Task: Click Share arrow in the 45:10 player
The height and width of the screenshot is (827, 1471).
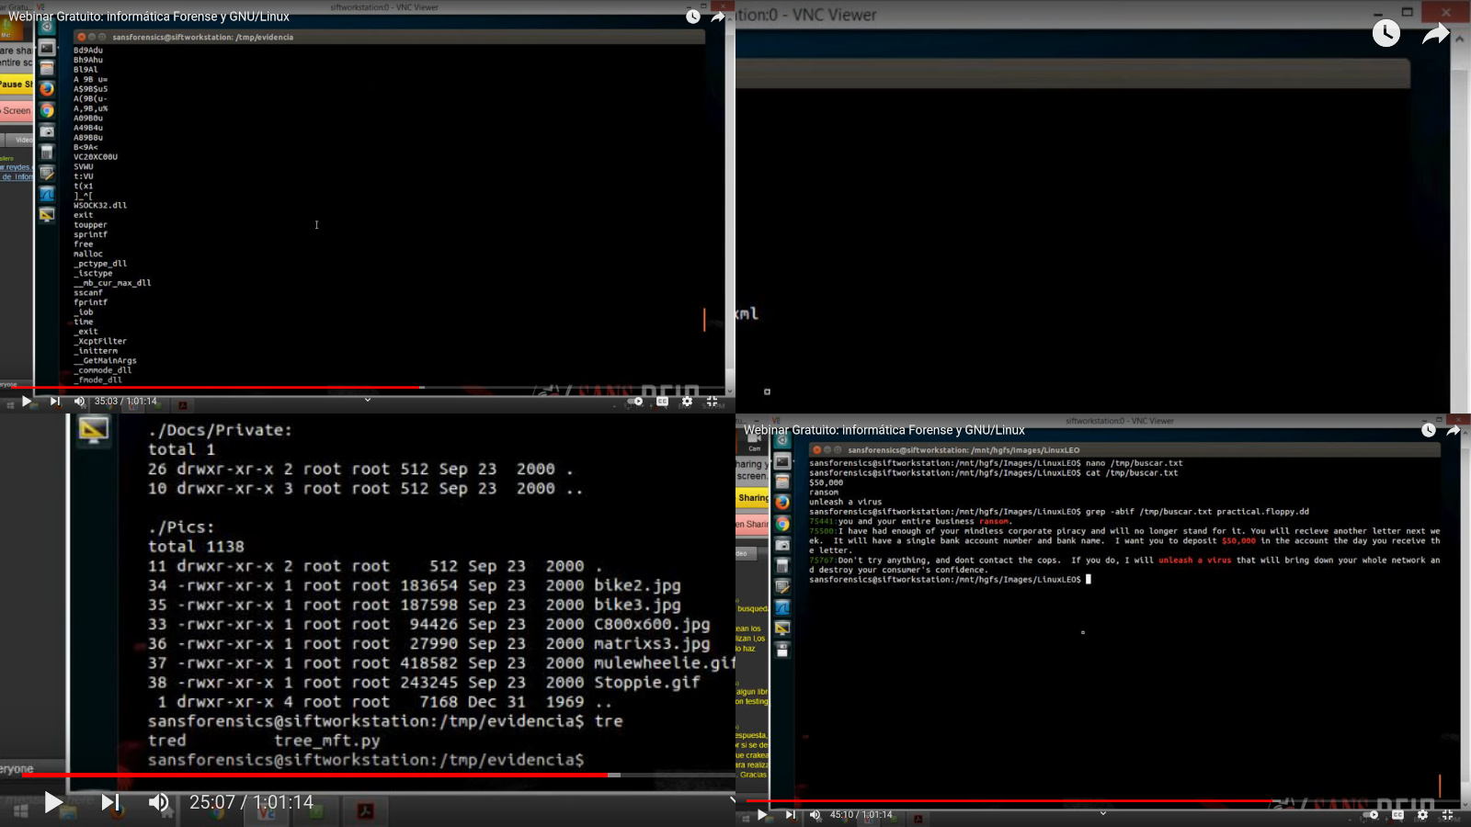Action: 1454,430
